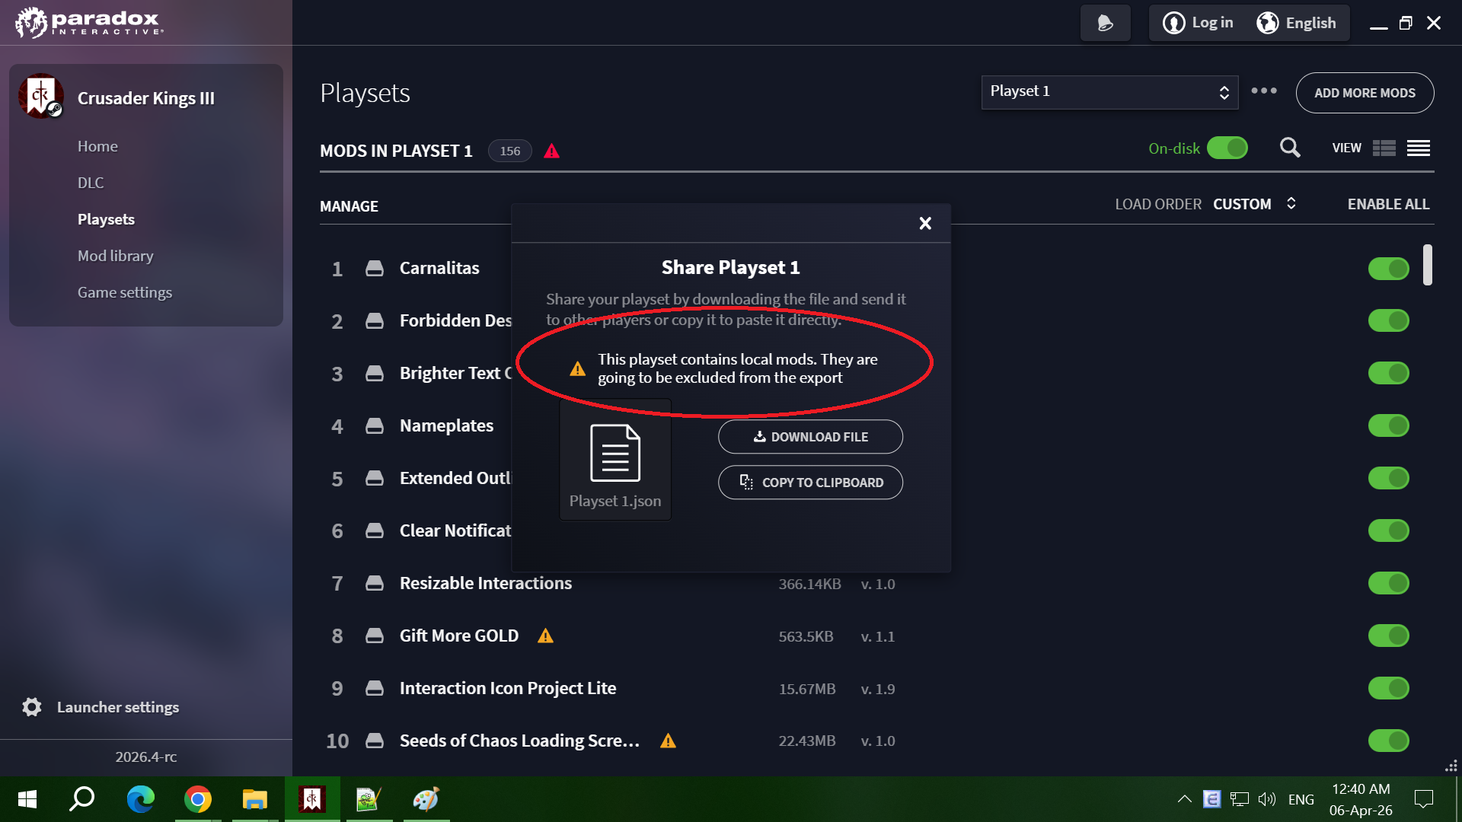Open the Playset 1 selector dropdown
The width and height of the screenshot is (1462, 822).
pos(1109,92)
